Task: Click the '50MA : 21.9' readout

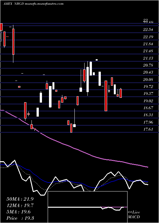Action: (x=20, y=199)
